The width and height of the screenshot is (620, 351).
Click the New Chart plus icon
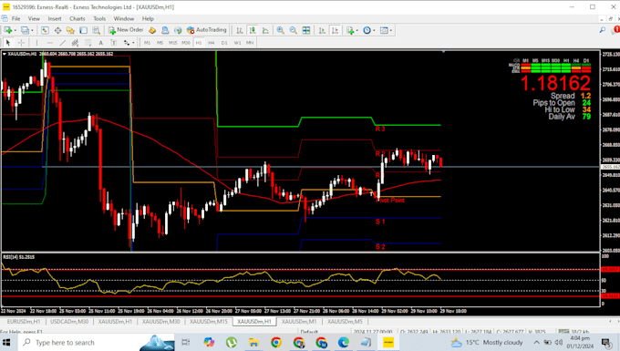tap(8, 30)
